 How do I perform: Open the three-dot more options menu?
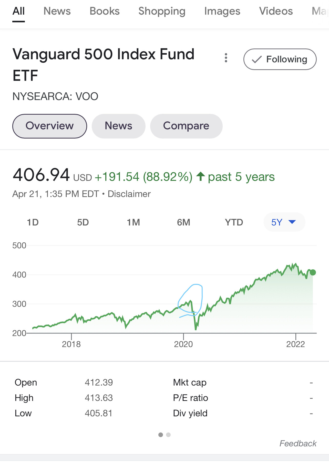(226, 58)
